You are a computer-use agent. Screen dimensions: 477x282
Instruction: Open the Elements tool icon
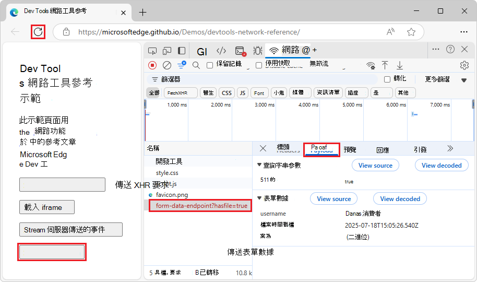pos(221,51)
